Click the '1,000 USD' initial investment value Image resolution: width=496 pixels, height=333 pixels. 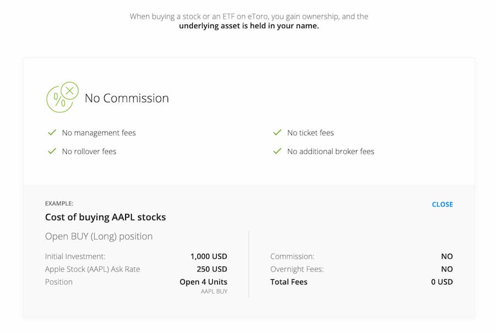point(209,256)
